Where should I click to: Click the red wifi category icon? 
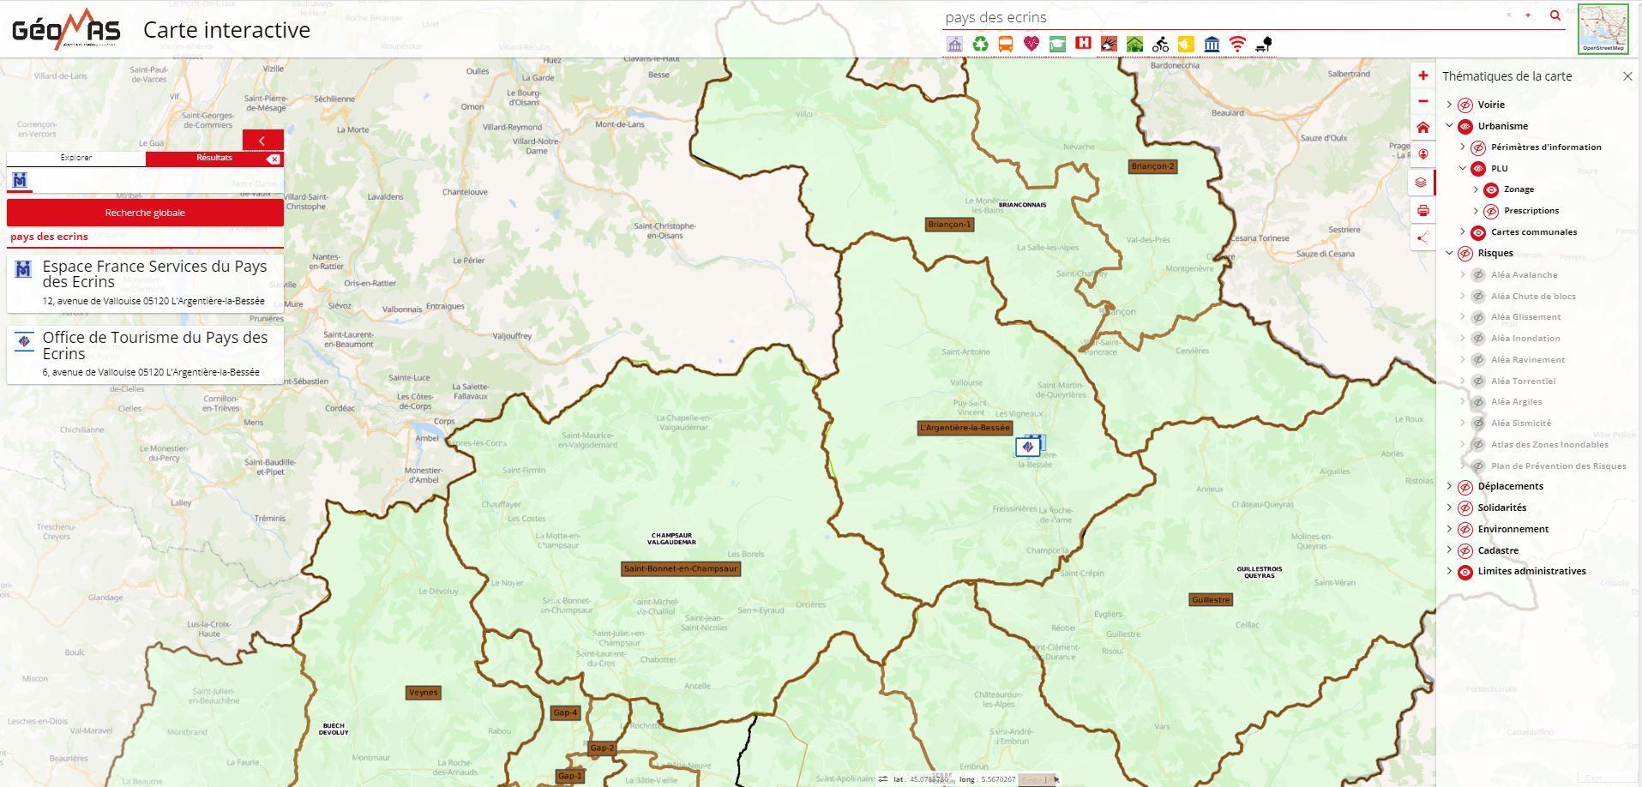1237,44
